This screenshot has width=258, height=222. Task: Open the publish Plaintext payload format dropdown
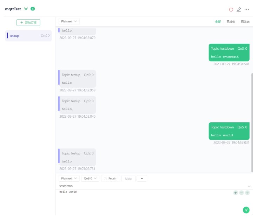[x=69, y=178]
